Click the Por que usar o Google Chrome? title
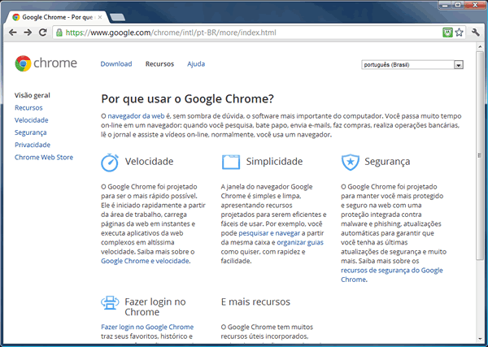 pyautogui.click(x=187, y=99)
